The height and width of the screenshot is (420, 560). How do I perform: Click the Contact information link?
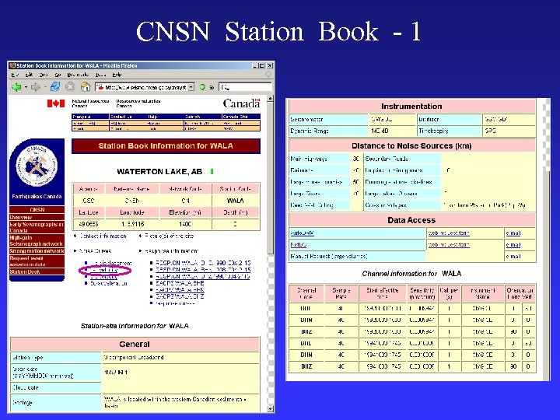103,236
